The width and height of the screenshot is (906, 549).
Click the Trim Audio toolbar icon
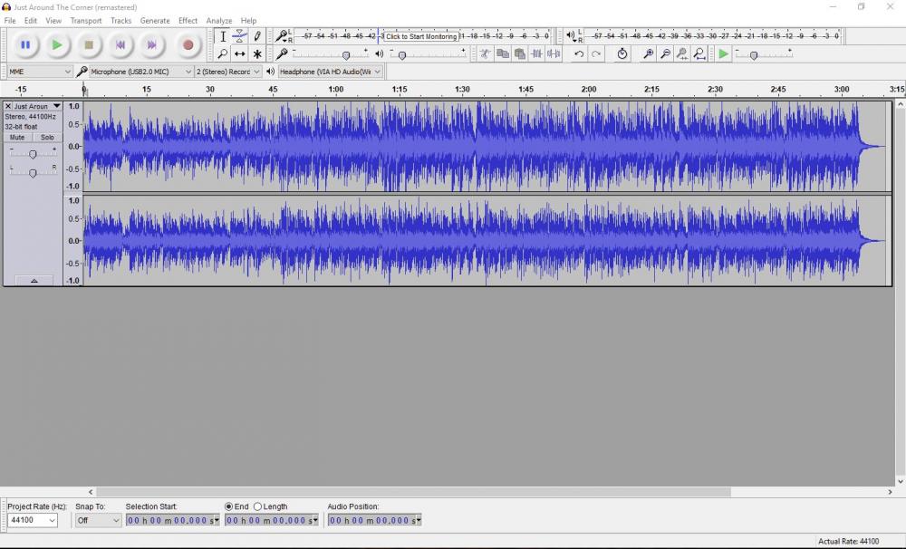(536, 54)
